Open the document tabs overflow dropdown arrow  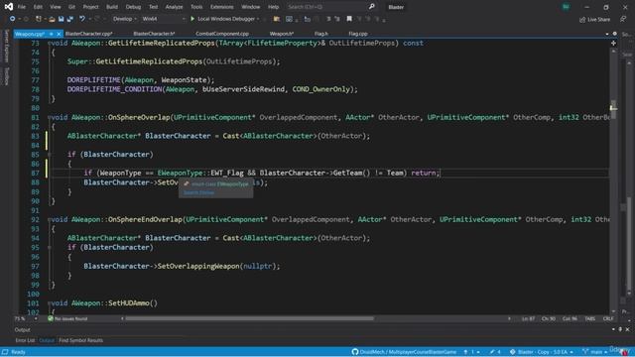pyautogui.click(x=606, y=34)
